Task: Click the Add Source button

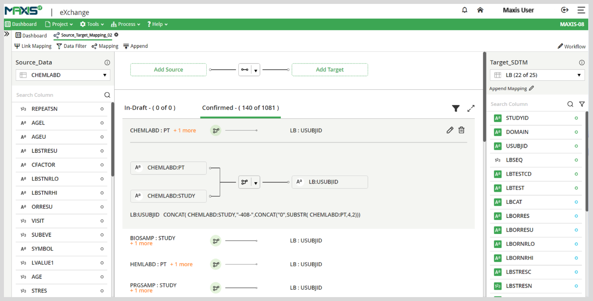Action: (168, 70)
